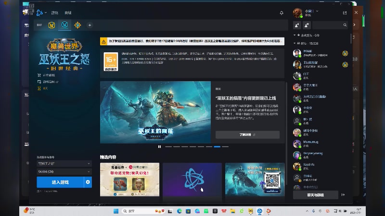Viewport: 385px width, 216px height.
Task: Click the notification bell icon
Action: (x=282, y=13)
